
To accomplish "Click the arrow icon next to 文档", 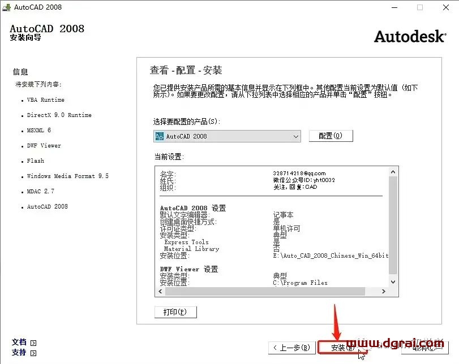I will (33, 343).
